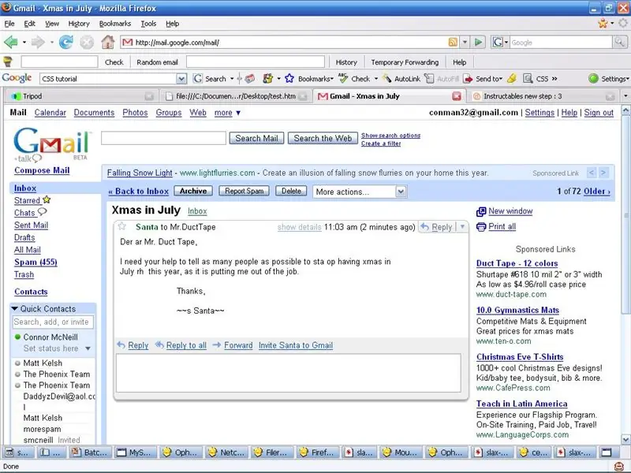
Task: Click the Batc... taskbar button
Action: coord(90,453)
